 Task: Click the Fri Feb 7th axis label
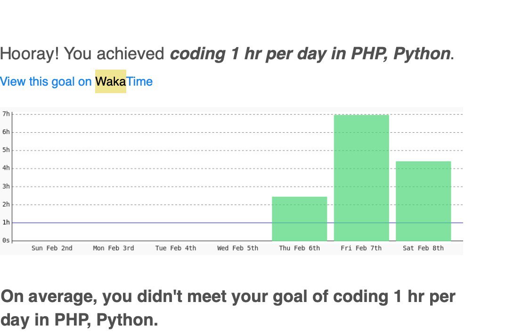pyautogui.click(x=361, y=248)
